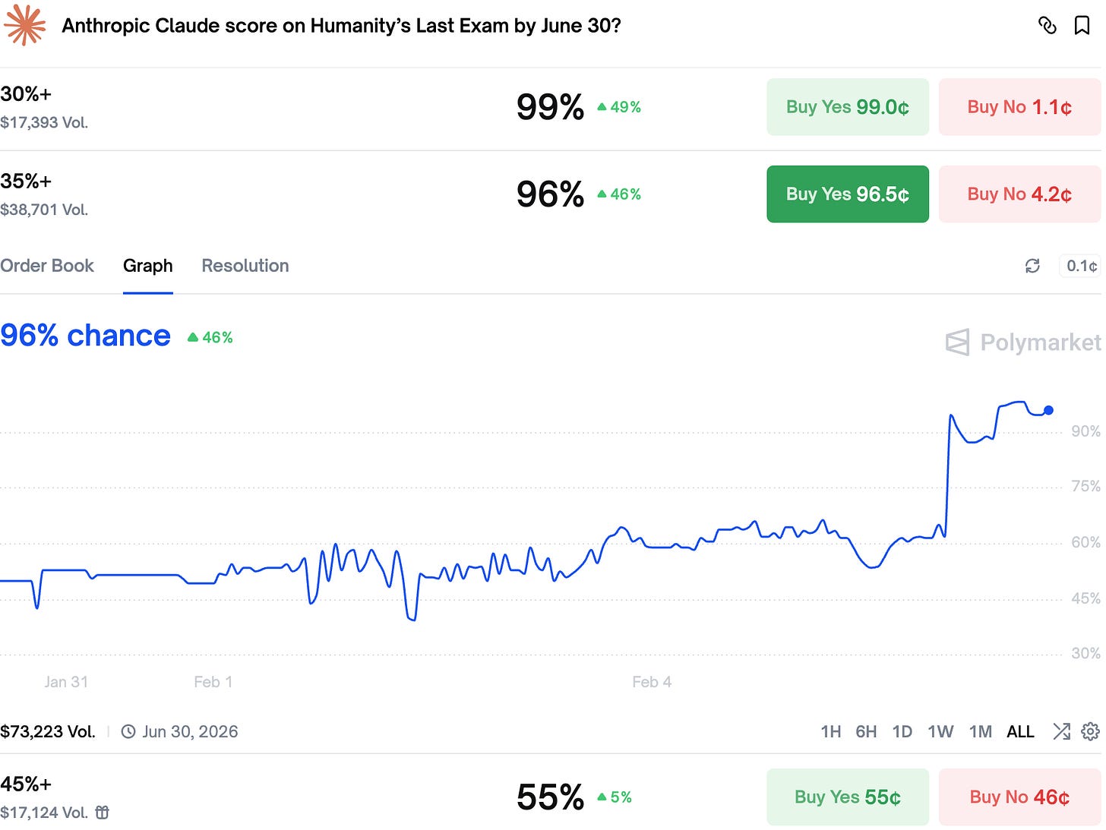1106x830 pixels.
Task: Click the Anthropic Claude logo
Action: click(x=24, y=25)
